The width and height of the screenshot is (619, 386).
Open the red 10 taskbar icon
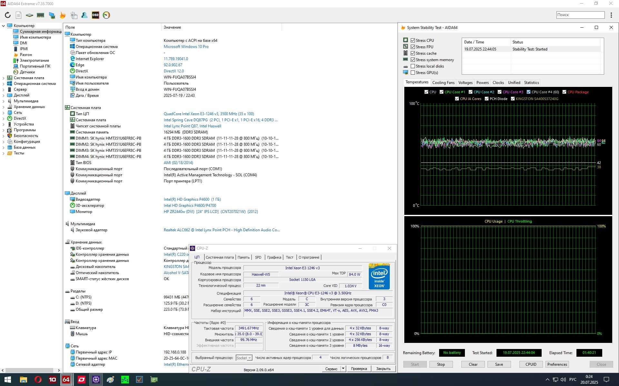coord(52,380)
